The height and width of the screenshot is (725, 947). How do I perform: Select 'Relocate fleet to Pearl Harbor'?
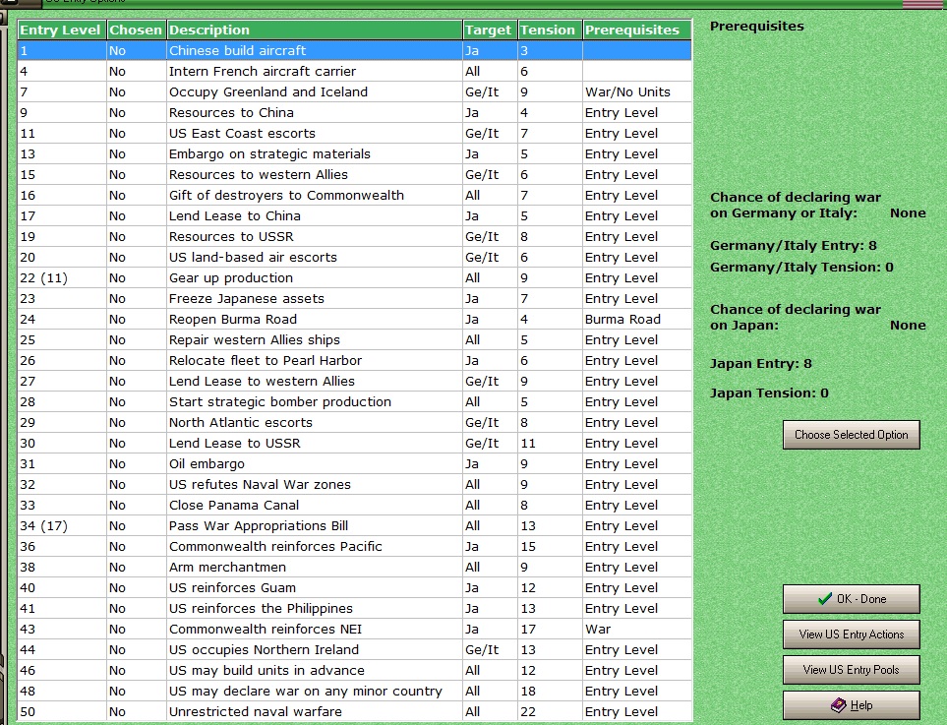tap(355, 361)
